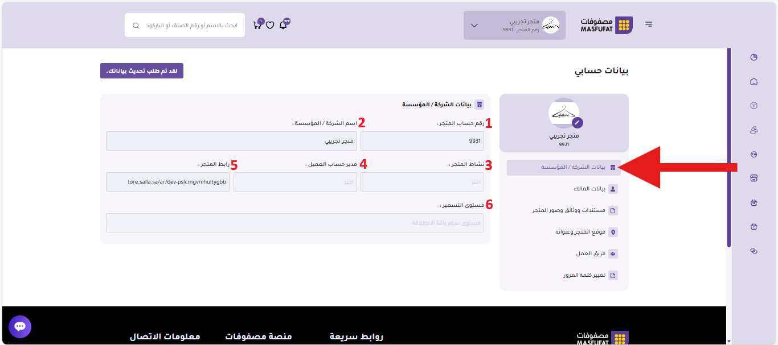Open dashboard pie chart icon in sidebar
The height and width of the screenshot is (345, 778).
click(x=754, y=57)
